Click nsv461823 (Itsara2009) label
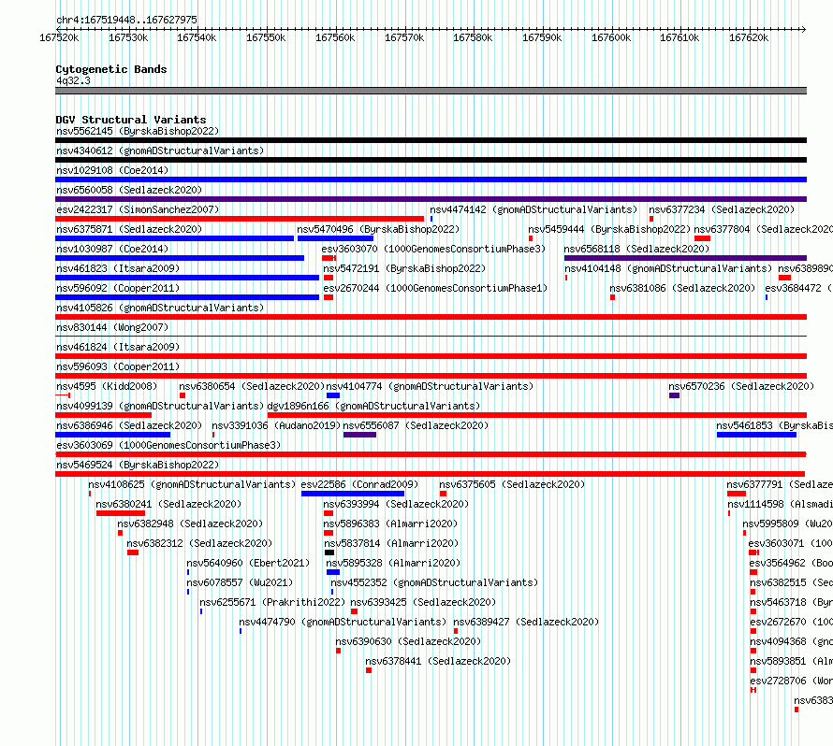833x746 pixels. [118, 268]
